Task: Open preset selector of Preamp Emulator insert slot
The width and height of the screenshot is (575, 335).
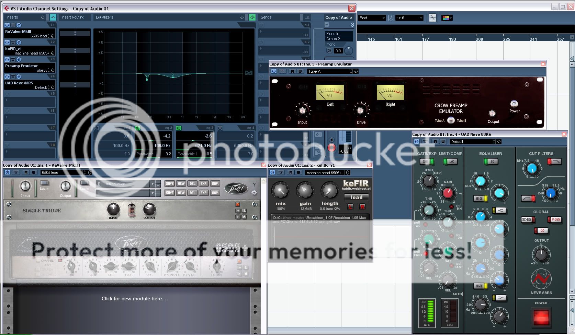Action: point(53,70)
